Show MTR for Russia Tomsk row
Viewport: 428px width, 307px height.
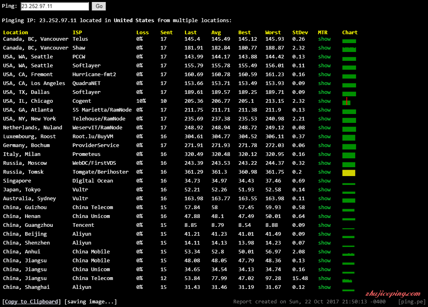click(324, 172)
